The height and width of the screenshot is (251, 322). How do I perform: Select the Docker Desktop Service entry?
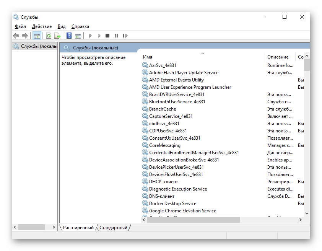172,204
